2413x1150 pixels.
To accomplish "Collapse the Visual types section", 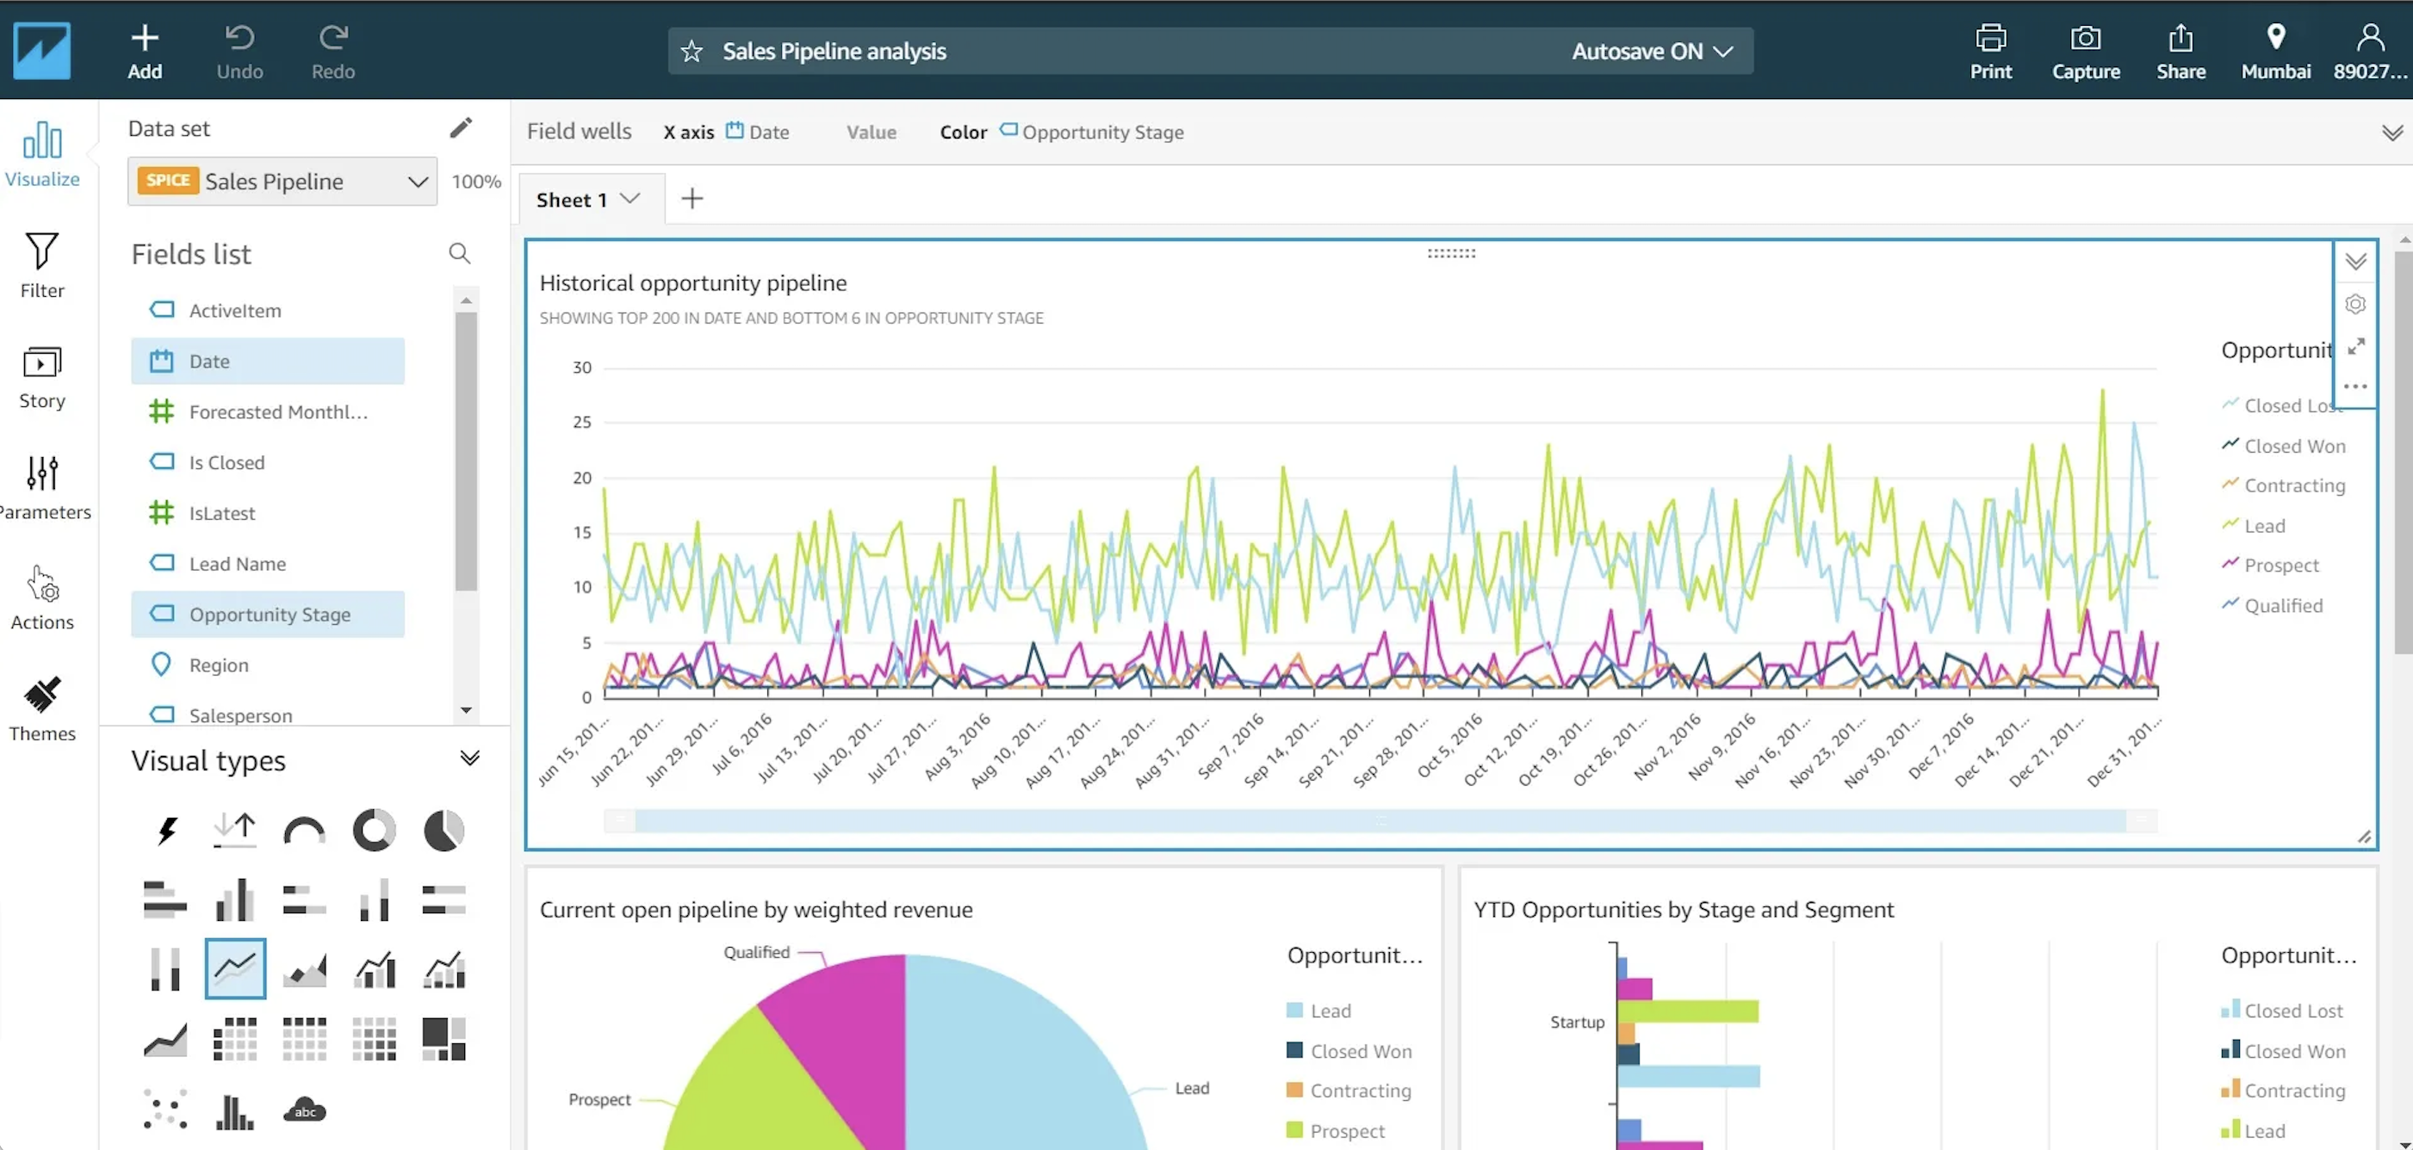I will point(469,758).
